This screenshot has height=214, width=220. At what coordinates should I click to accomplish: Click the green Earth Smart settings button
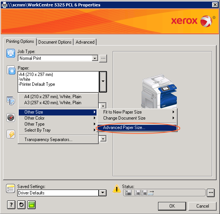[32, 205]
